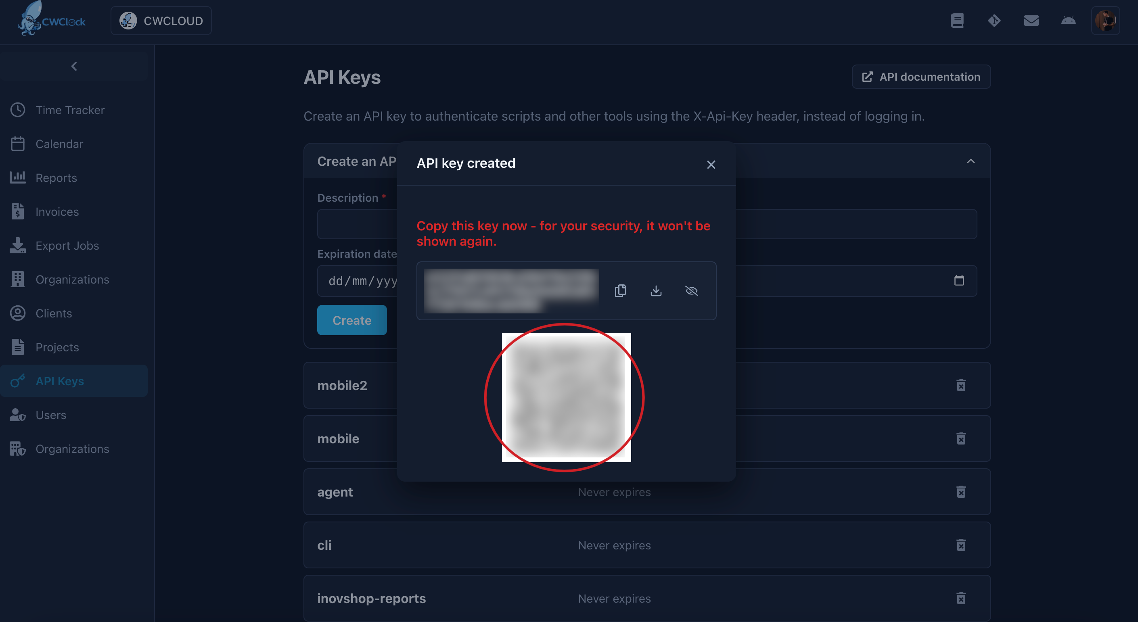
Task: Click Never expires in agent row
Action: (615, 492)
